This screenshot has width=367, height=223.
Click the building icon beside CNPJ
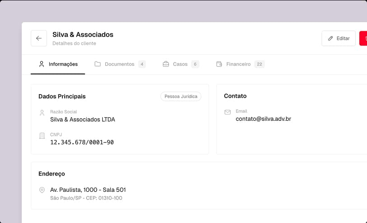click(x=42, y=136)
